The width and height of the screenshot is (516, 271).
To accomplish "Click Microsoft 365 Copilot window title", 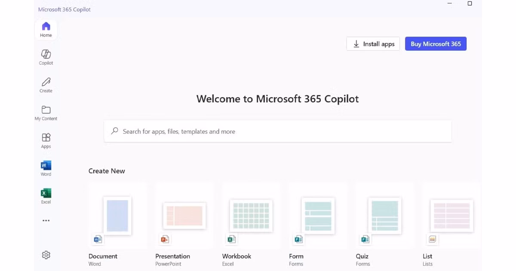I will tap(64, 9).
